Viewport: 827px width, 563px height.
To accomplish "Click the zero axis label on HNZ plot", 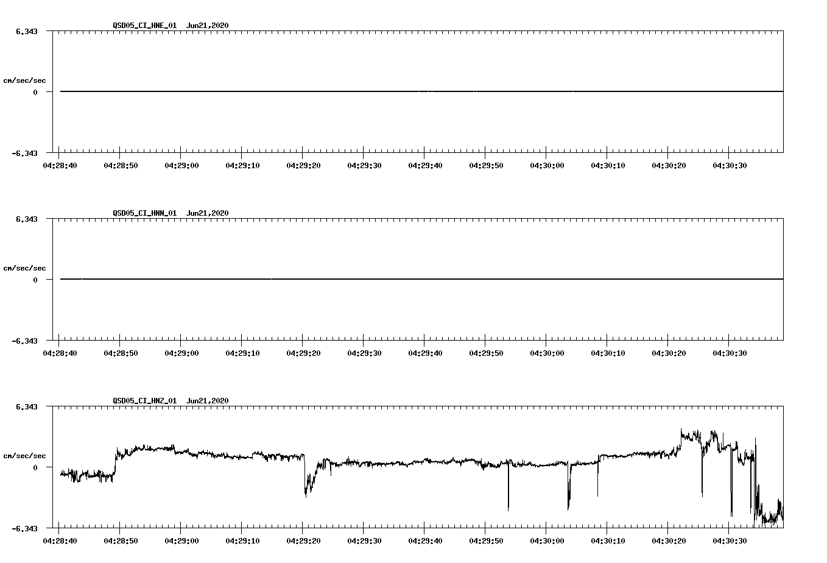I will [35, 467].
